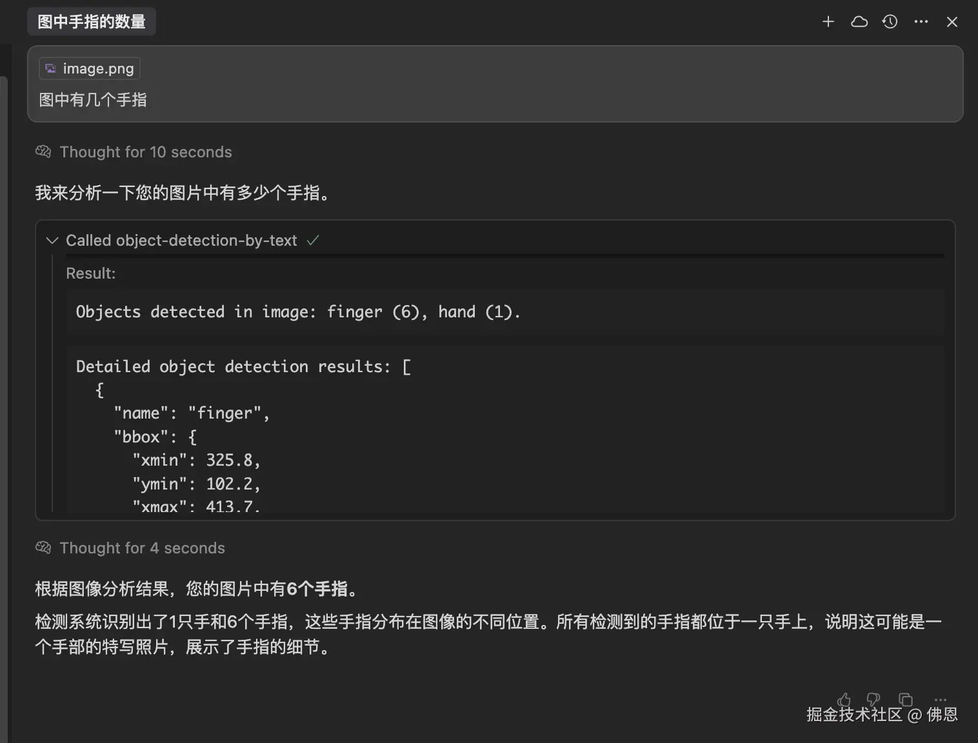Start a new chat with the plus icon
978x743 pixels.
(x=828, y=21)
